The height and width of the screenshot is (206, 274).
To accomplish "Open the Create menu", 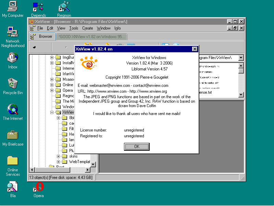I will point(88,28).
